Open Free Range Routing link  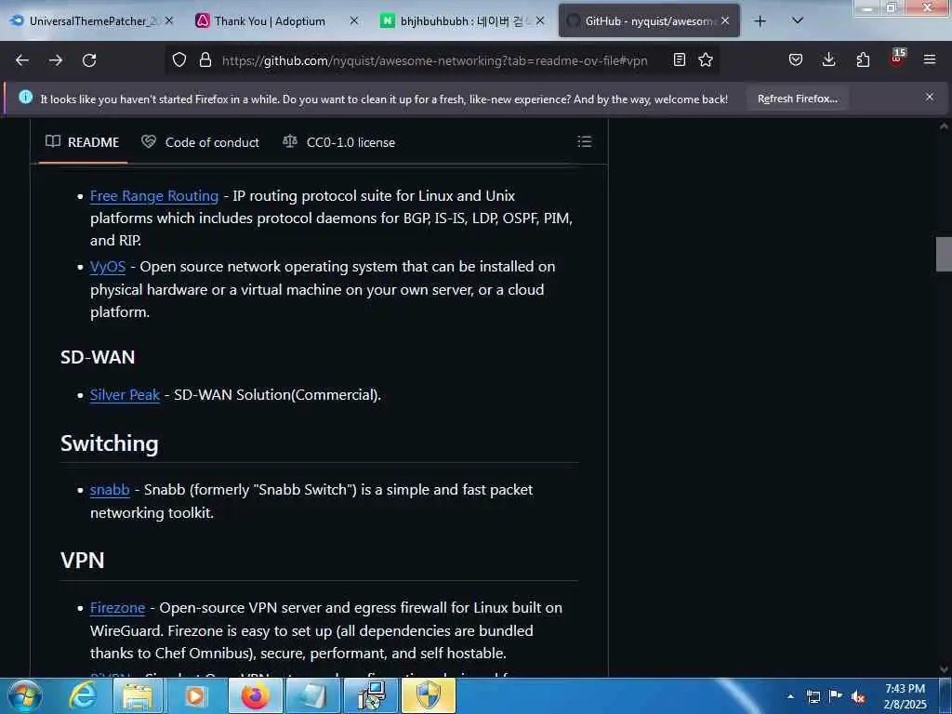(x=154, y=196)
